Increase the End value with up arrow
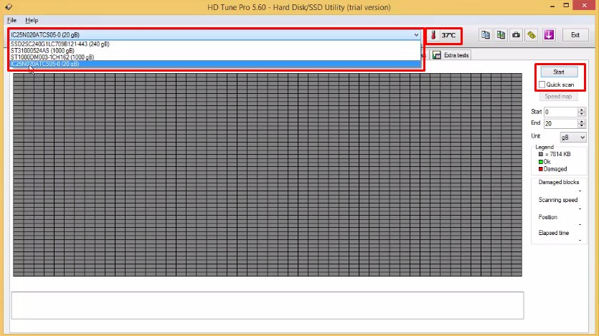Image resolution: width=599 pixels, height=336 pixels. 582,121
